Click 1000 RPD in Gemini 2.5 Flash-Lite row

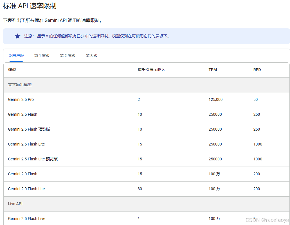click(x=258, y=144)
